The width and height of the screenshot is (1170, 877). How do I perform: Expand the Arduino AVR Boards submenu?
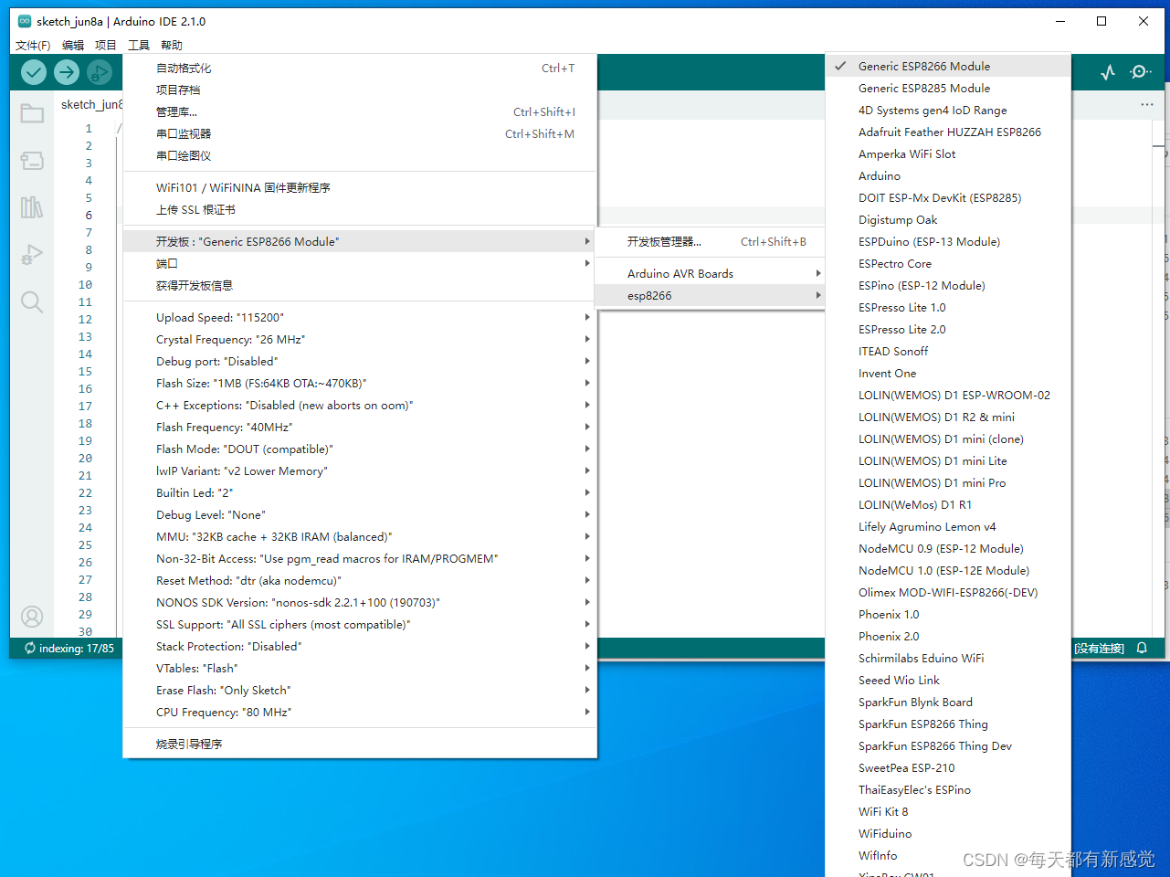tap(710, 273)
